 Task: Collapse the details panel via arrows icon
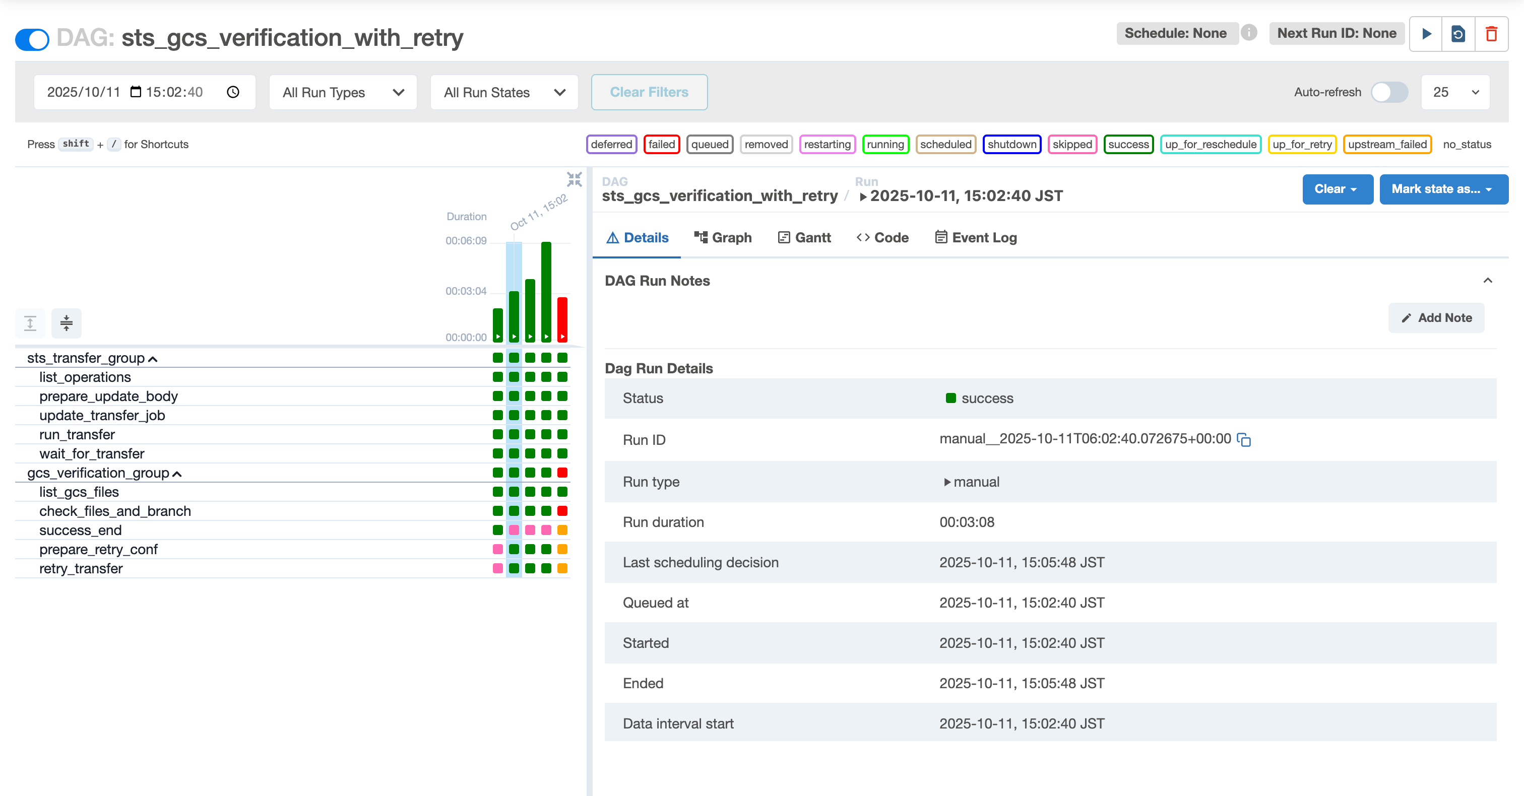tap(574, 179)
